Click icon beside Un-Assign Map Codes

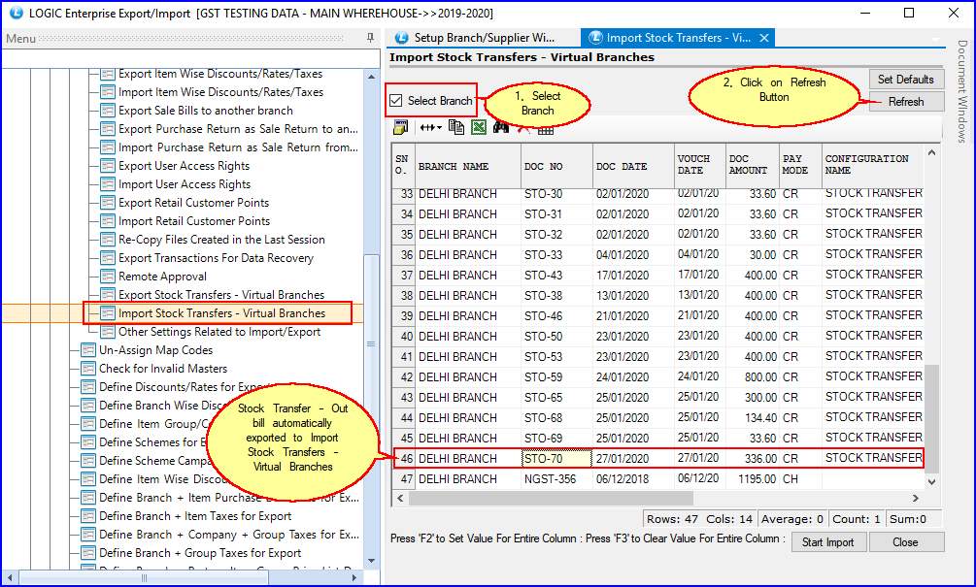(88, 350)
